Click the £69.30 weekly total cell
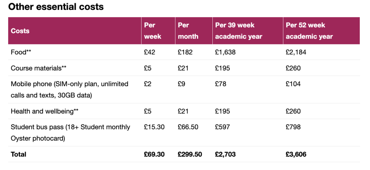 pyautogui.click(x=154, y=154)
